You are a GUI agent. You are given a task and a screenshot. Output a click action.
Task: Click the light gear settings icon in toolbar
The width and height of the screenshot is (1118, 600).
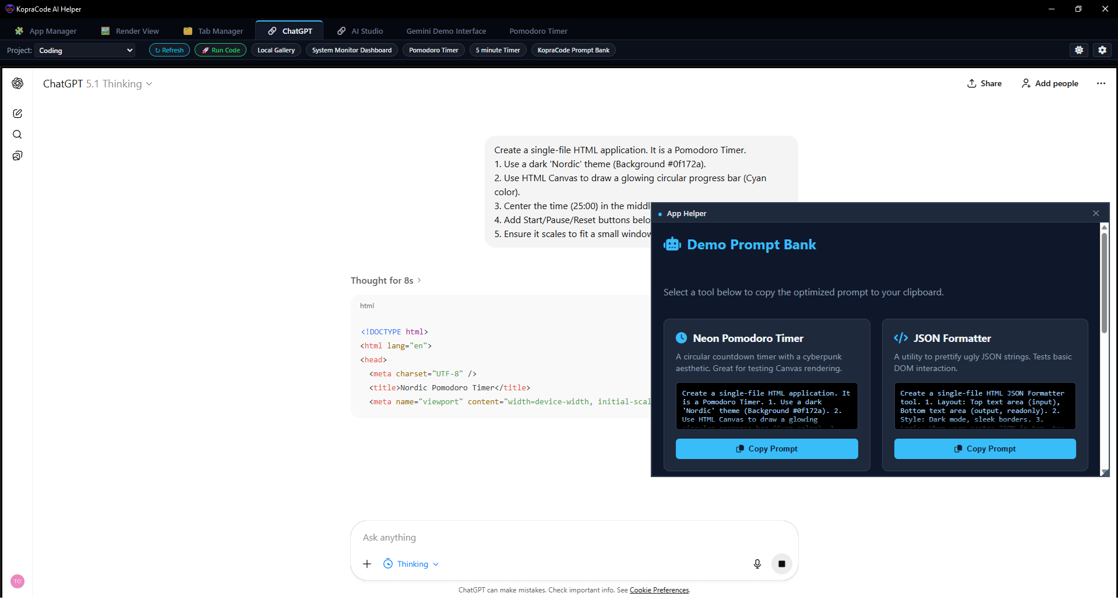click(x=1079, y=50)
